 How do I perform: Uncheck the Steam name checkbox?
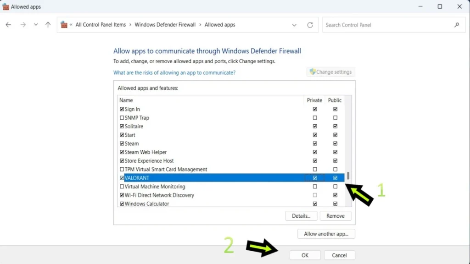(122, 143)
